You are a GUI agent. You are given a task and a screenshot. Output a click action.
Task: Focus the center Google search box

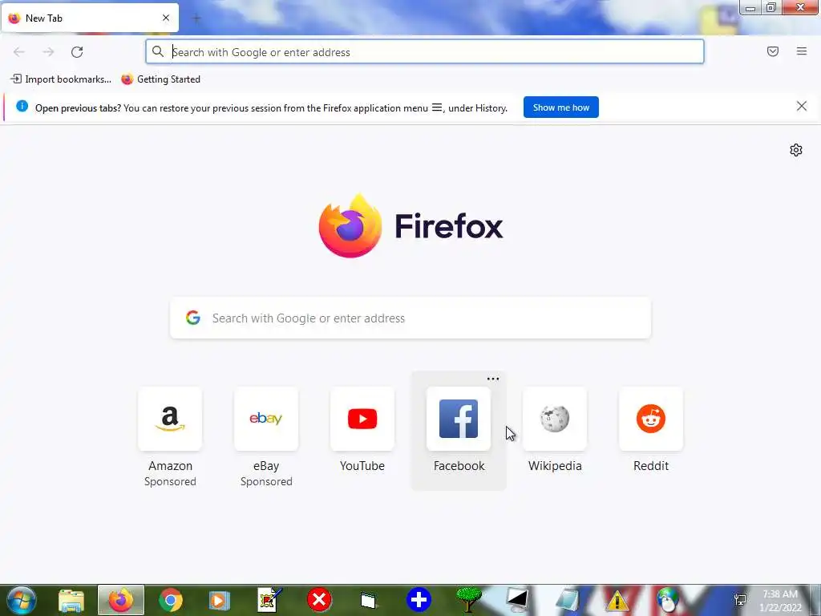(x=410, y=318)
